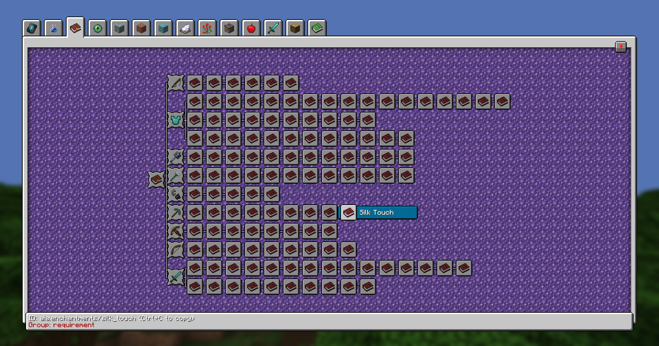Image resolution: width=659 pixels, height=346 pixels.
Task: Select the diamond pickaxe category icon
Action: click(x=176, y=213)
